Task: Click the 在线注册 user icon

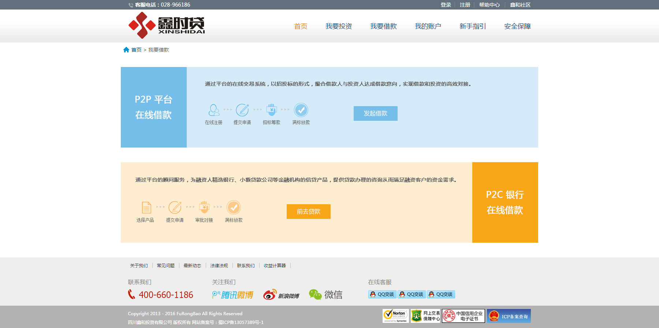Action: click(214, 110)
